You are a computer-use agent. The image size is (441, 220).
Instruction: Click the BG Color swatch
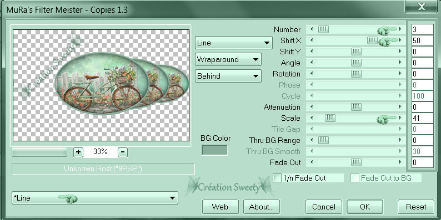coord(214,150)
